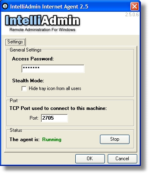Click the green Running status text

pyautogui.click(x=52, y=140)
